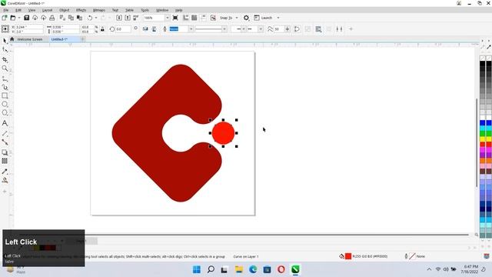The width and height of the screenshot is (492, 277).
Task: Toggle the Snap Off button
Action: point(213,18)
